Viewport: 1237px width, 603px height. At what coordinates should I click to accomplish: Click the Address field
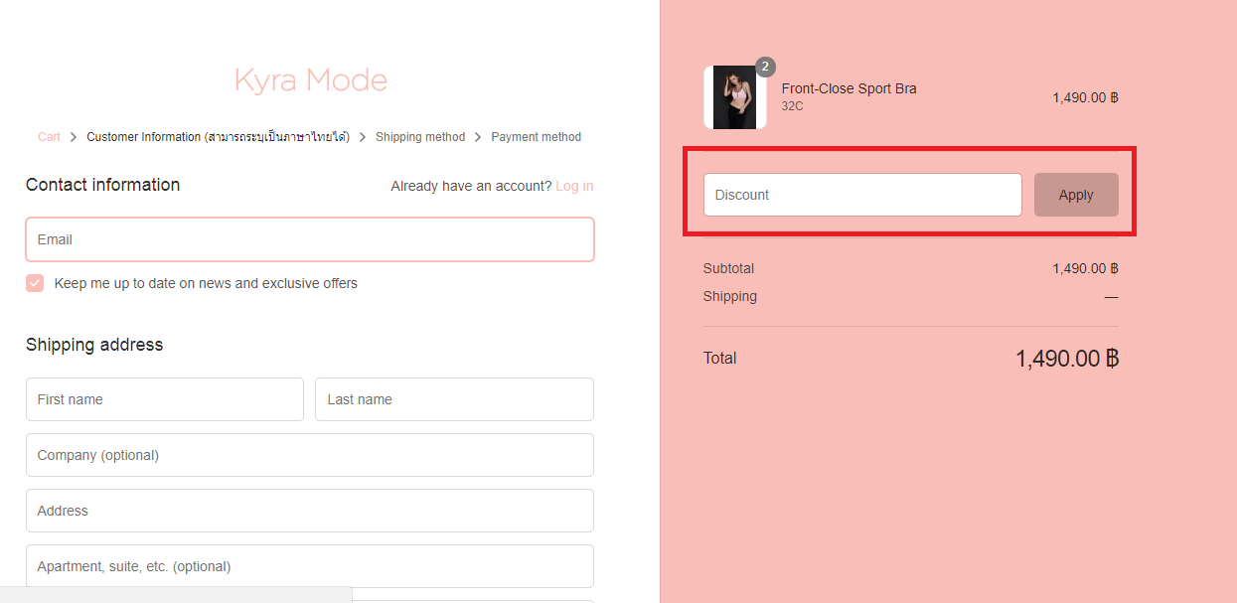[x=310, y=511]
